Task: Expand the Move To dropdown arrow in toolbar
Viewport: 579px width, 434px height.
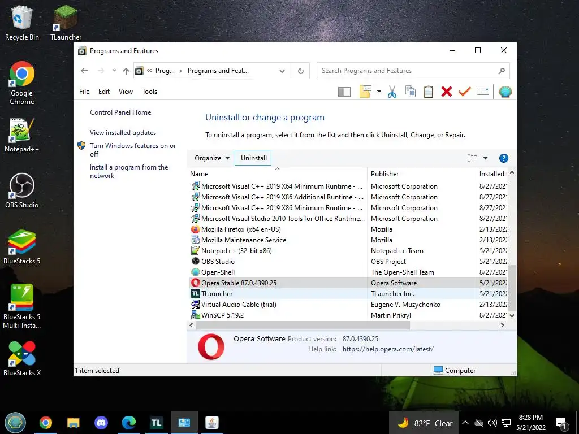Action: 379,92
